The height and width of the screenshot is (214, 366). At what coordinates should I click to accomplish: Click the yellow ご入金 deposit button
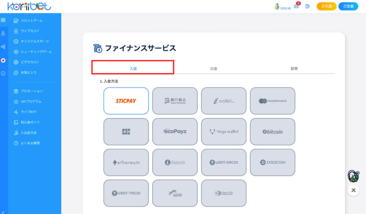click(326, 6)
